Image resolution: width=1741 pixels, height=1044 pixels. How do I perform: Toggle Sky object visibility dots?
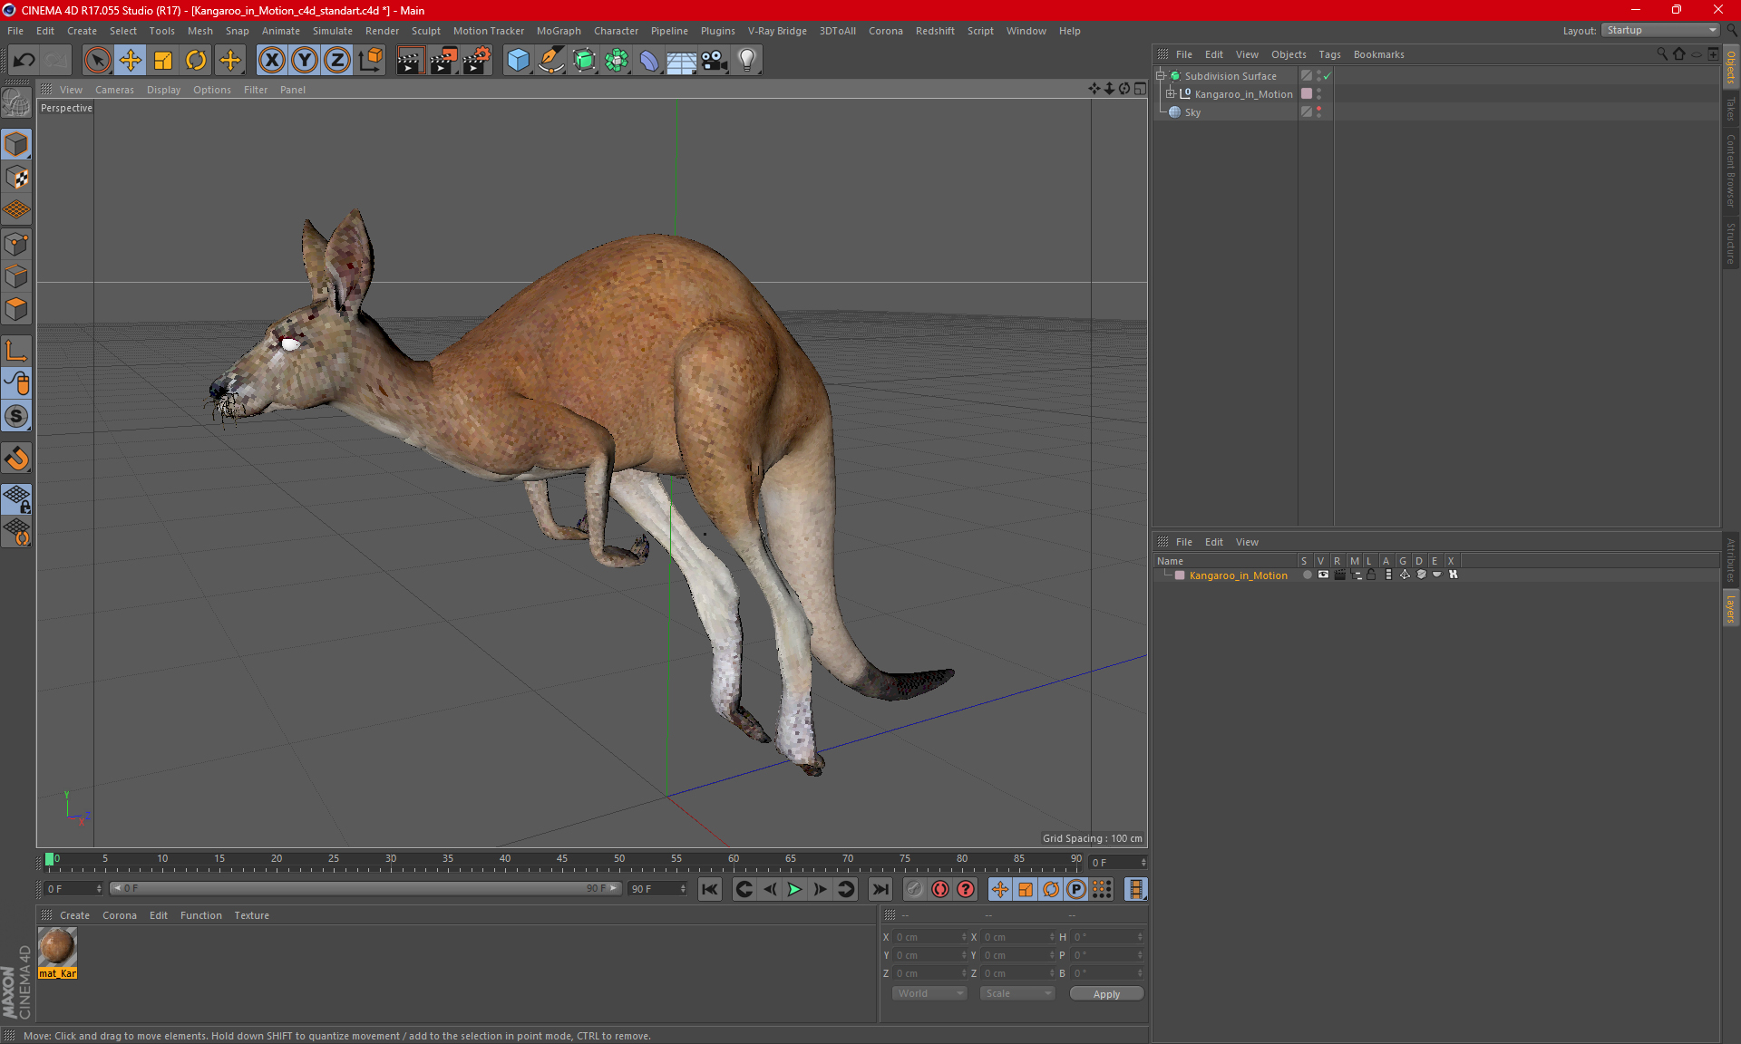1318,112
